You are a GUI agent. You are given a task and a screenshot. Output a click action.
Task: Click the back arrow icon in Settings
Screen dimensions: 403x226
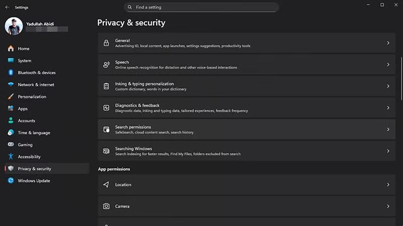[x=7, y=8]
